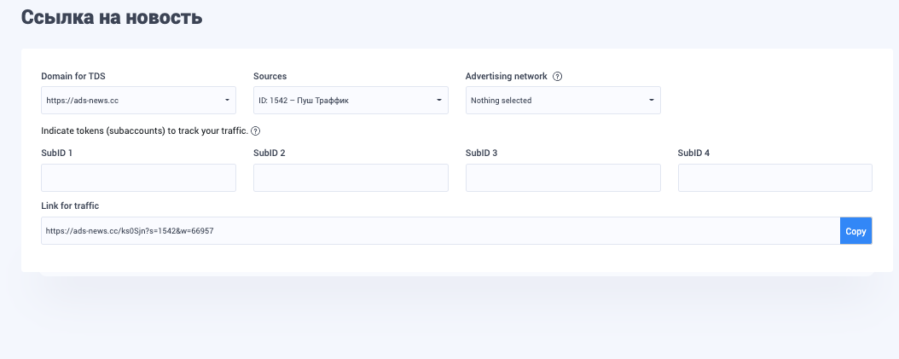Click the 'Advertising network' label text

pyautogui.click(x=506, y=77)
